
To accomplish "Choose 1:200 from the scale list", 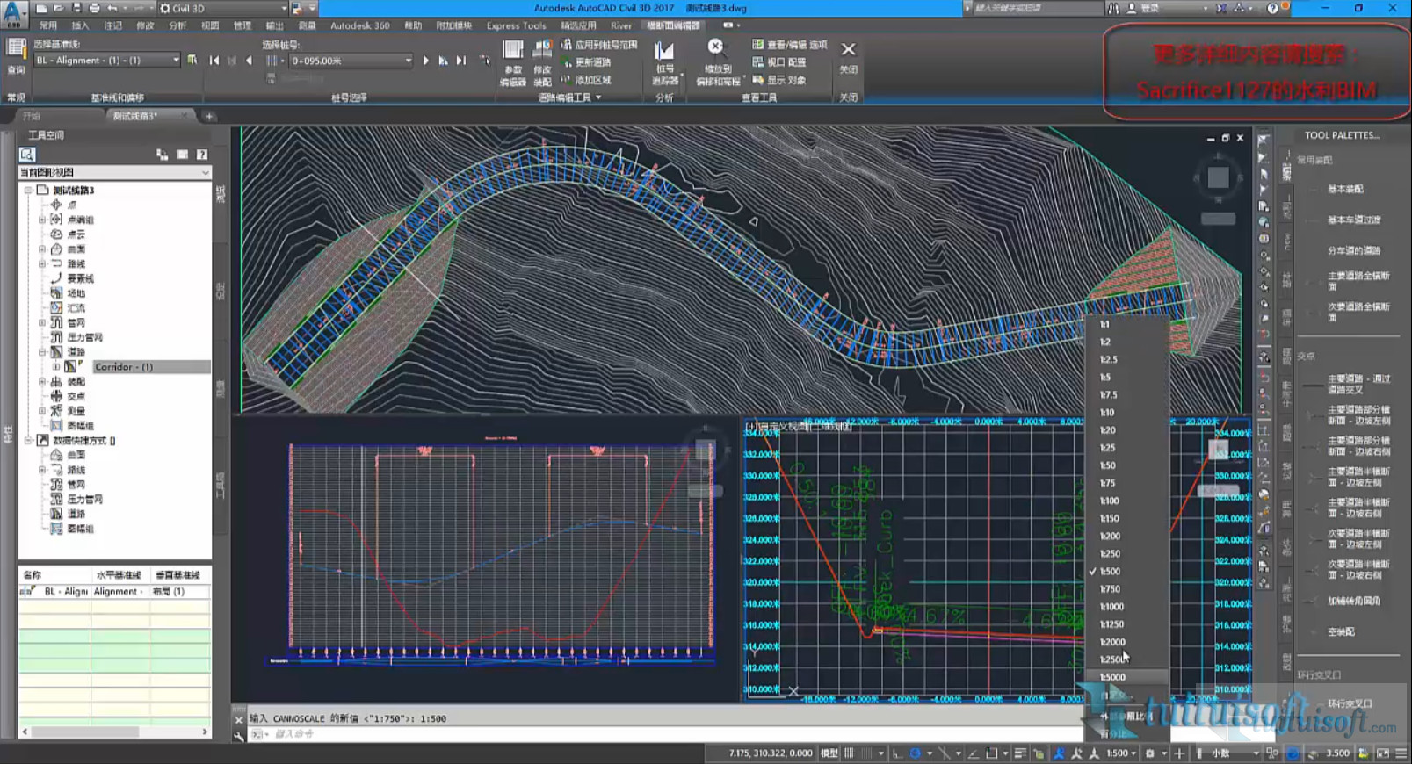I will point(1110,537).
